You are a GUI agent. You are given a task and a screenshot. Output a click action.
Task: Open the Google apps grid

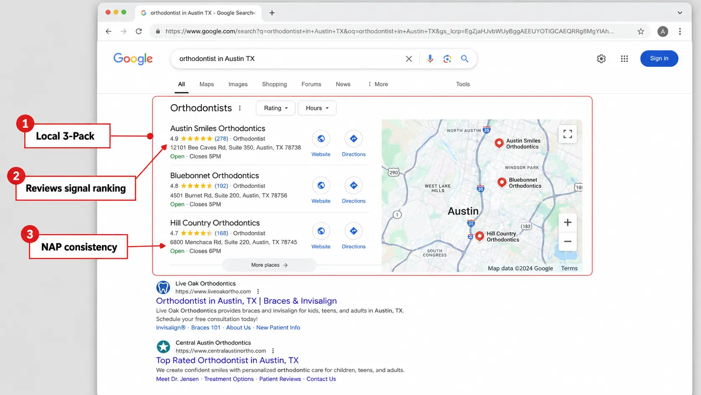point(624,59)
